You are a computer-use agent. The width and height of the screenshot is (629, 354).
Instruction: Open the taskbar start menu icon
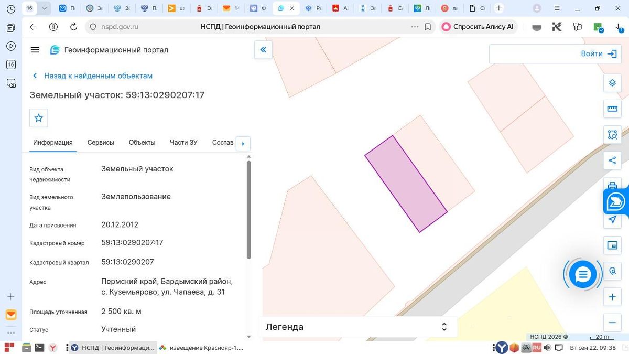point(9,347)
